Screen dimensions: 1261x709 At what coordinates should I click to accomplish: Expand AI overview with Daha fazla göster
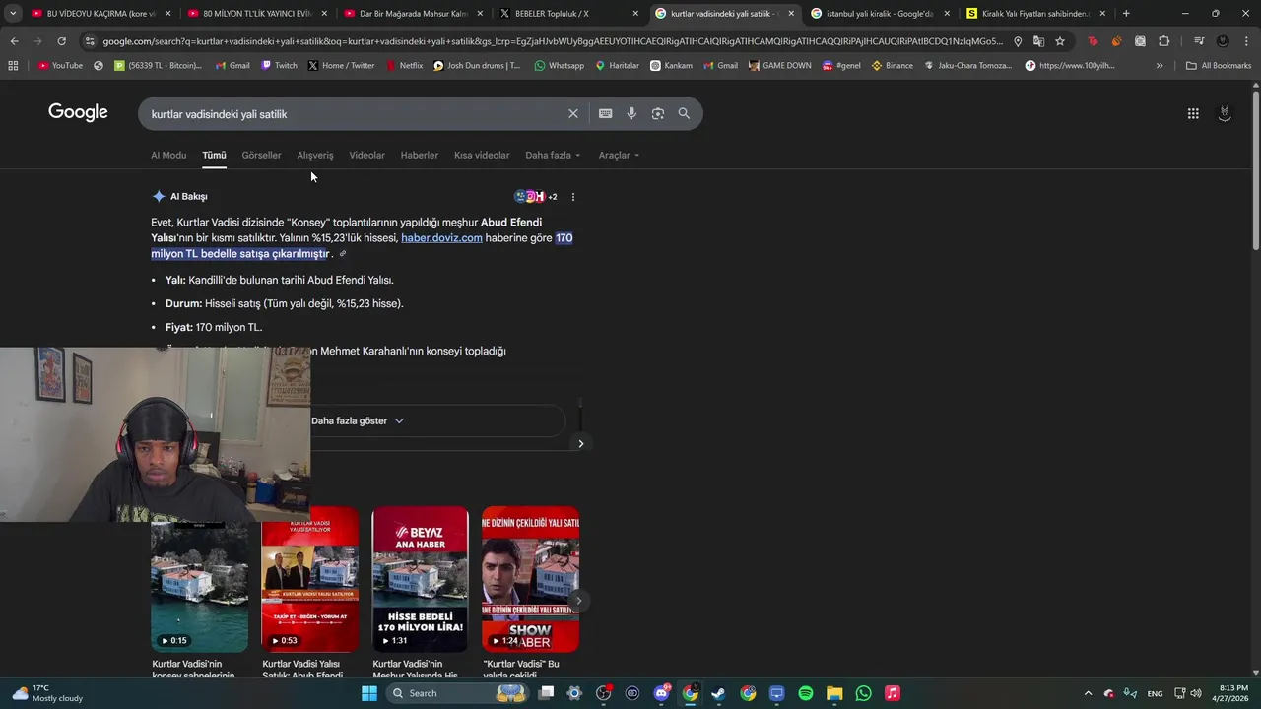click(x=358, y=420)
